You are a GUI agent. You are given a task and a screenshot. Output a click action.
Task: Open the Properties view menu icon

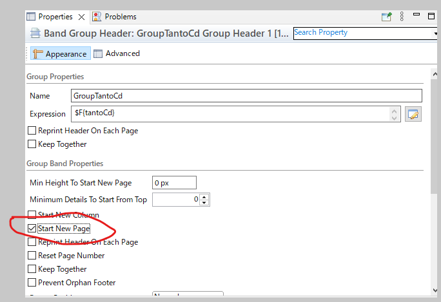pos(402,17)
